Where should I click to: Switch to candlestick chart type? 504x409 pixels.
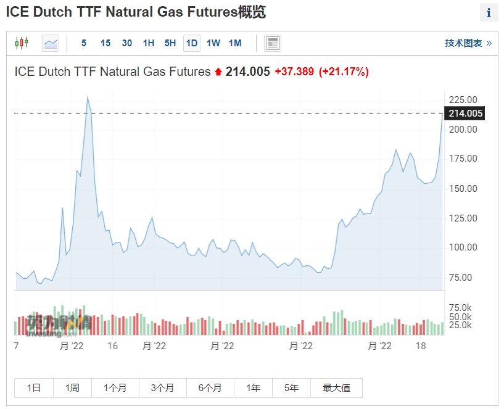tap(22, 43)
